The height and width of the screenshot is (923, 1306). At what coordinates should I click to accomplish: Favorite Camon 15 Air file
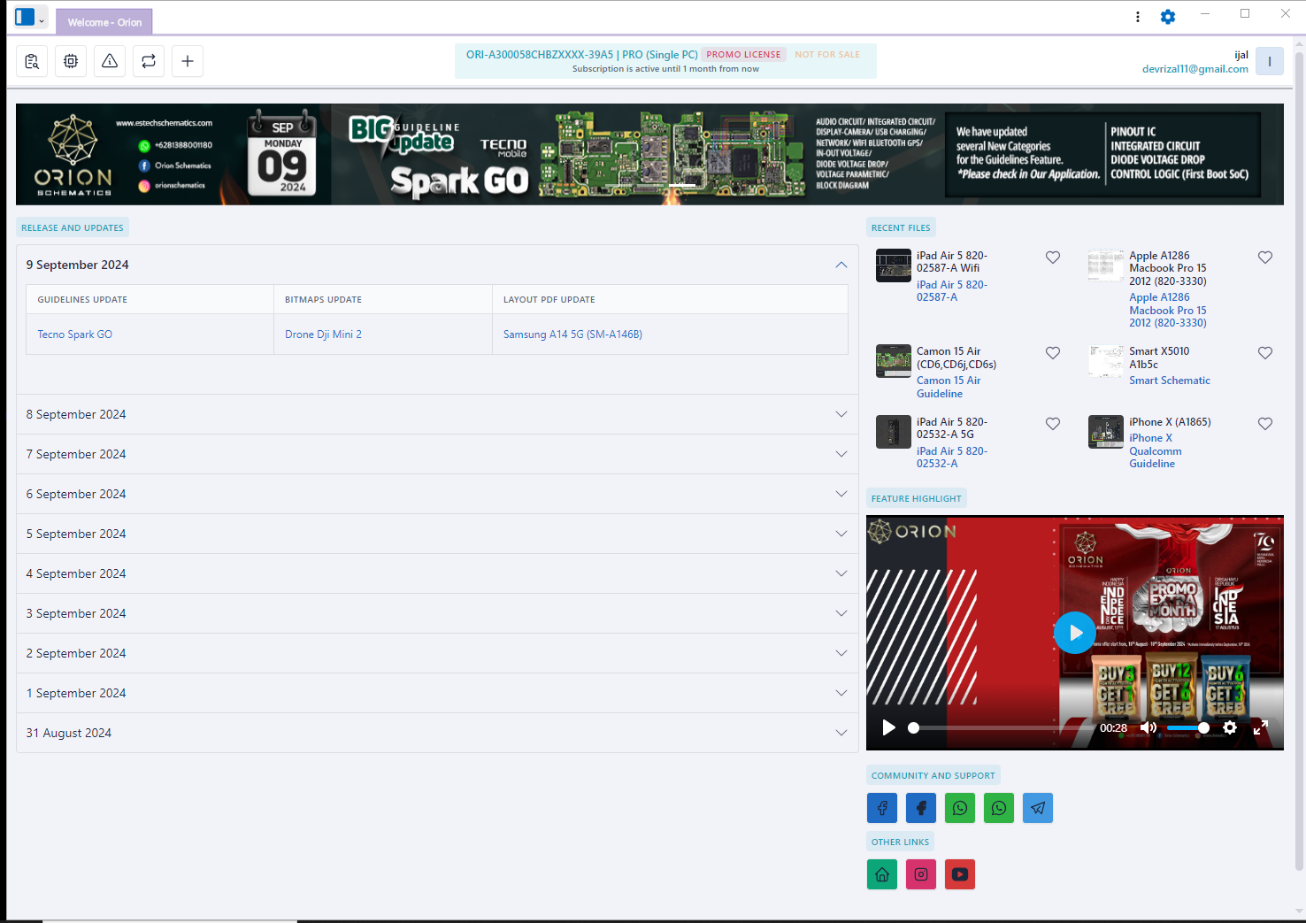1053,353
